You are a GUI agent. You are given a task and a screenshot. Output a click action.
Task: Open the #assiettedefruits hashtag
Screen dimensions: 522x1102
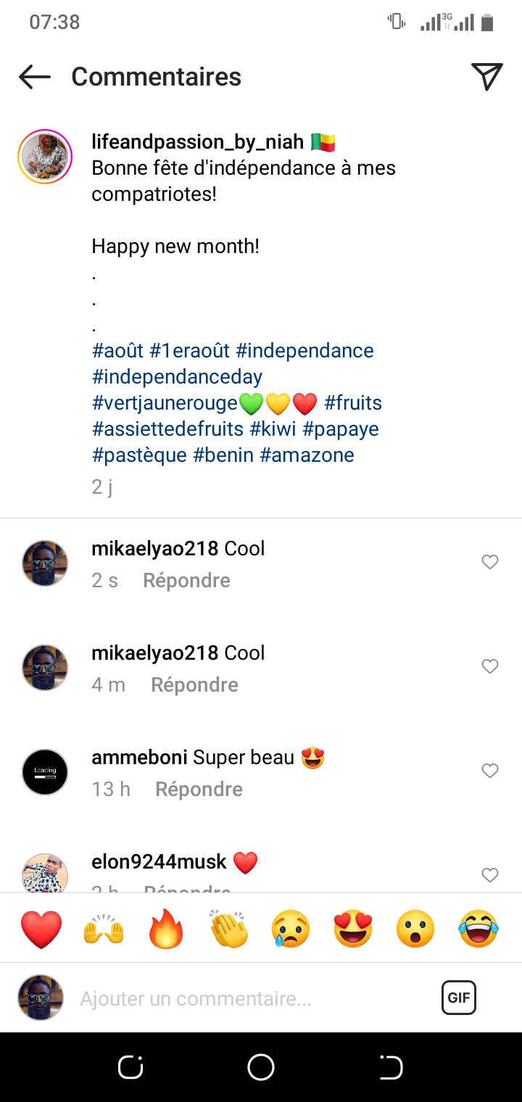click(167, 429)
